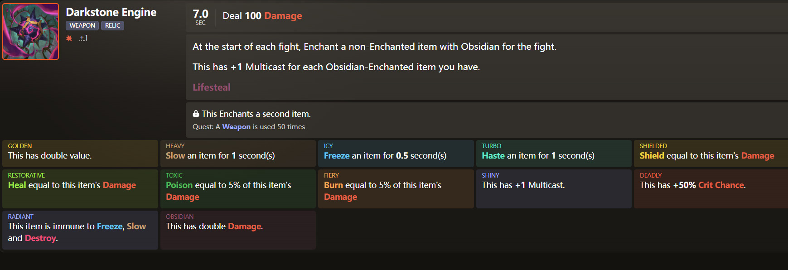Screen dimensions: 788x270
Task: Select the Icy enchantment card
Action: [x=396, y=153]
